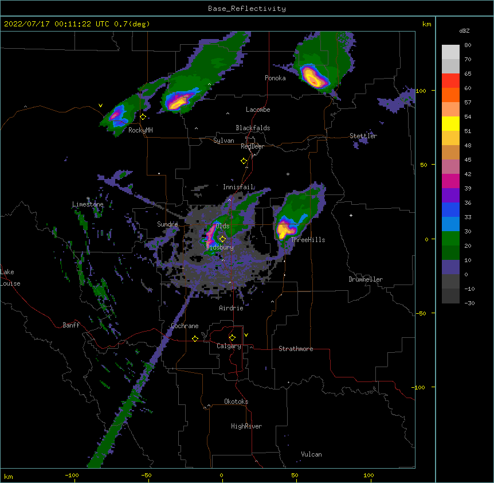Click the Limestone label

[x=88, y=204]
